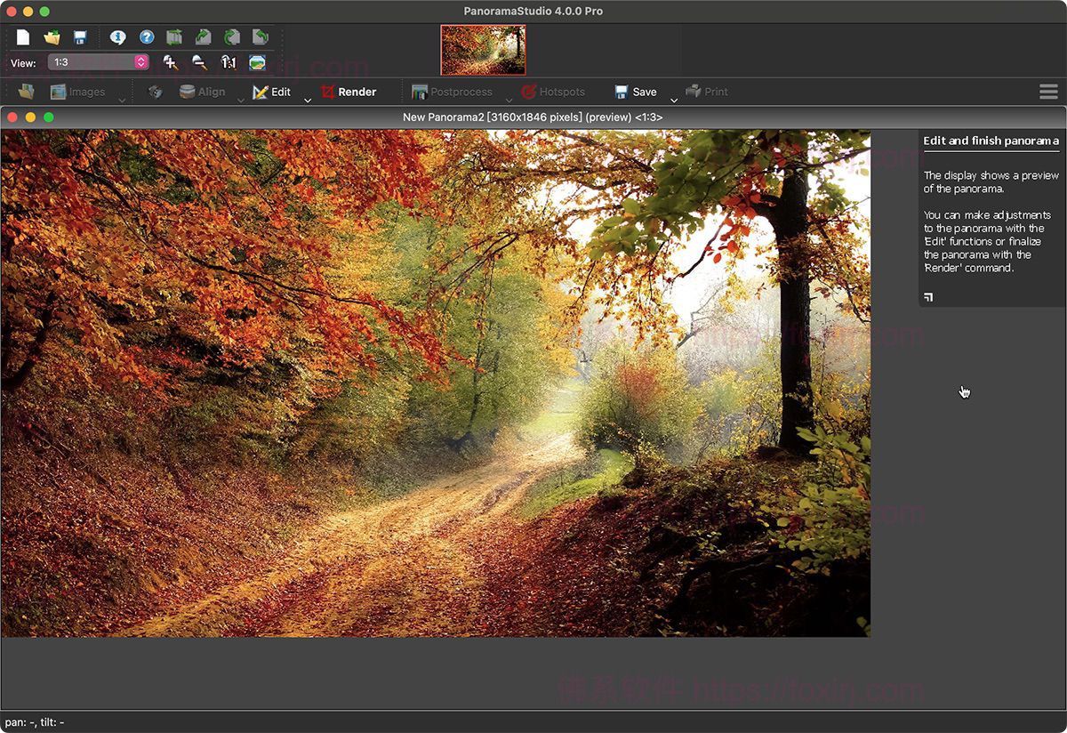Click the panorama preview image
The image size is (1067, 733).
[435, 383]
